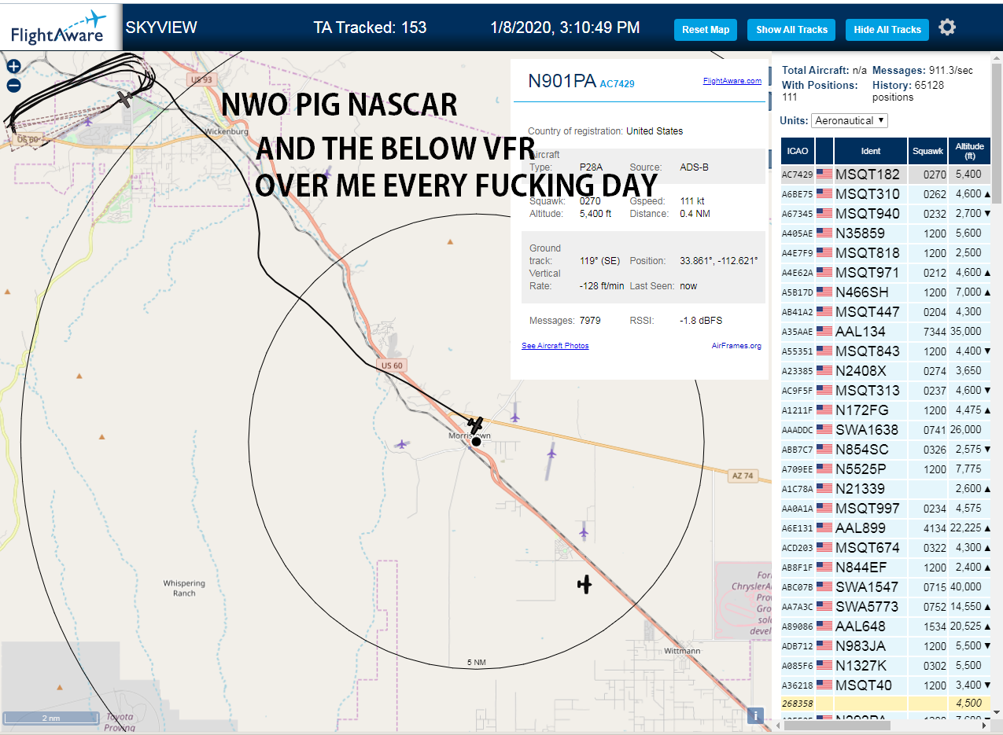Open the AirFrames.org link
This screenshot has height=735, width=1003.
(736, 346)
